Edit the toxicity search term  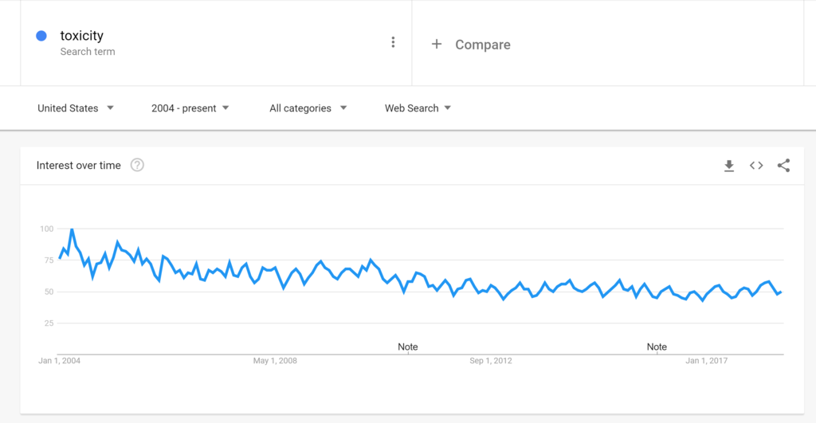(82, 35)
